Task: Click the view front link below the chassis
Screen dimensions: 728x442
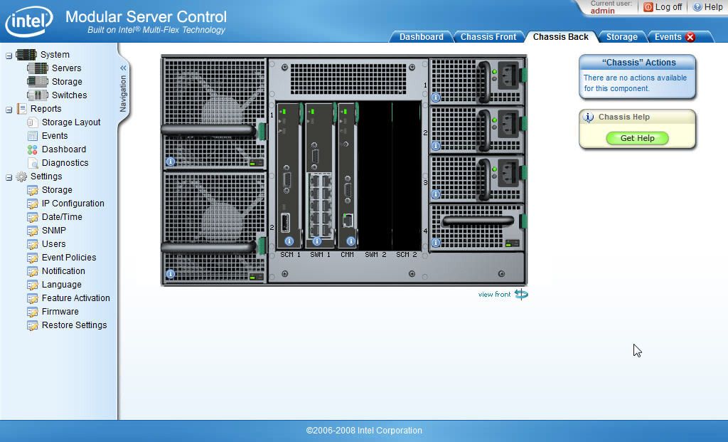Action: pyautogui.click(x=495, y=293)
